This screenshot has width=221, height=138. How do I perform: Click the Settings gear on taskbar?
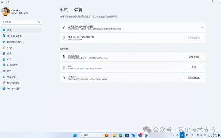click(146, 135)
